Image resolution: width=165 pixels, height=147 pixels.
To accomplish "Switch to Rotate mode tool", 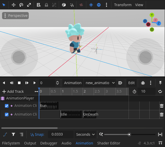I will click(21, 5).
